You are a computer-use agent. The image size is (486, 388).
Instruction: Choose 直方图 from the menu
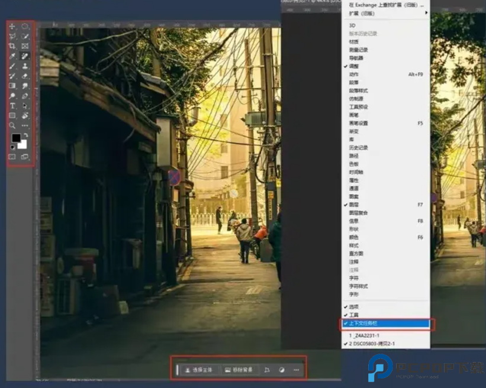pos(386,254)
